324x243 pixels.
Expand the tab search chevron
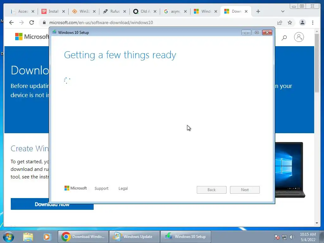pyautogui.click(x=283, y=11)
